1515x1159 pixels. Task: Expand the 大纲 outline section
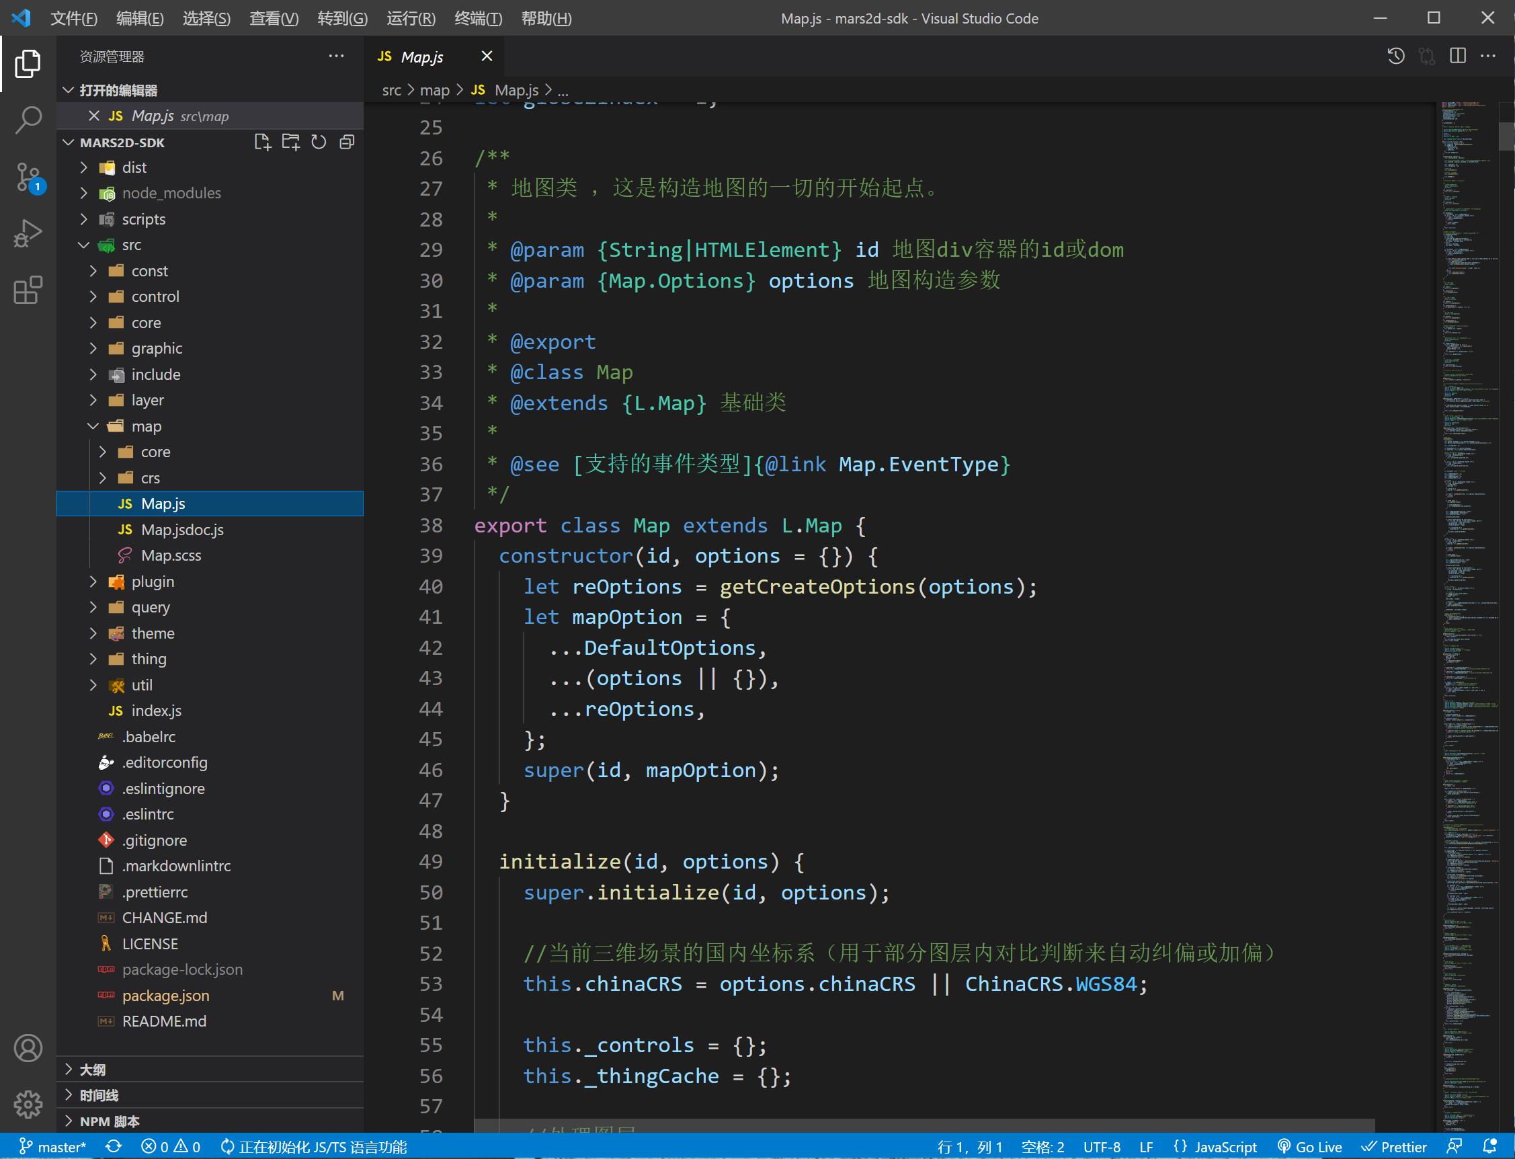tap(210, 1070)
